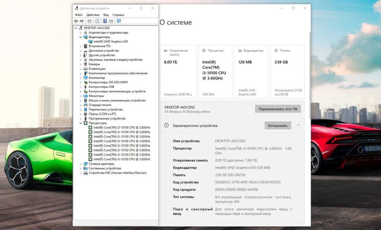Viewport: 381px width, 230px height.
Task: Collapse the Процессоры category
Action: coord(81,123)
